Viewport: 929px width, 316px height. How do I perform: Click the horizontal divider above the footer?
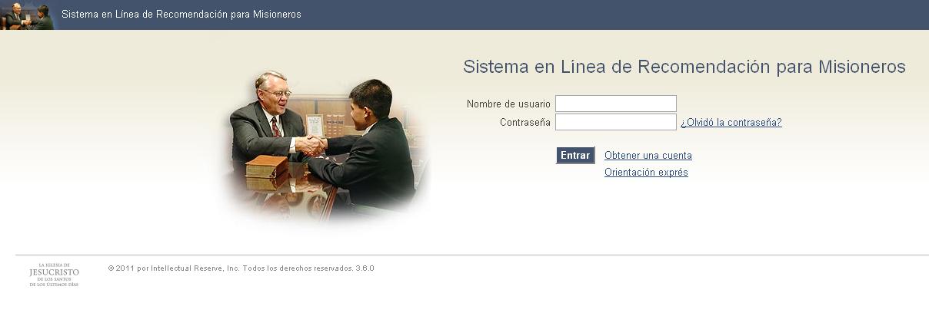coord(472,255)
